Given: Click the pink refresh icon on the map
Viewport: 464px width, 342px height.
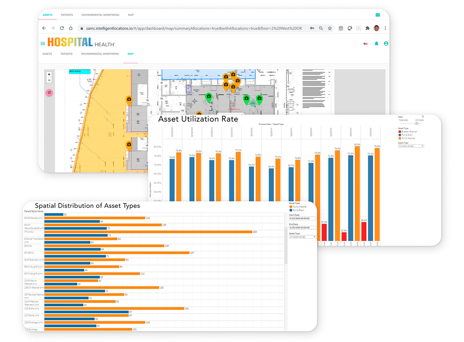Looking at the screenshot, I should point(49,92).
